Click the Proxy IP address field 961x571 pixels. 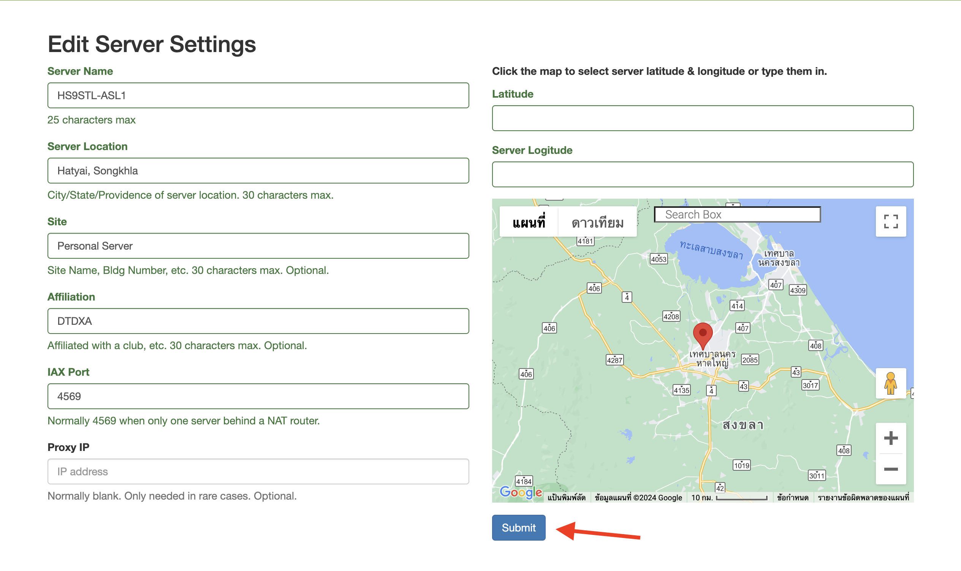(258, 471)
